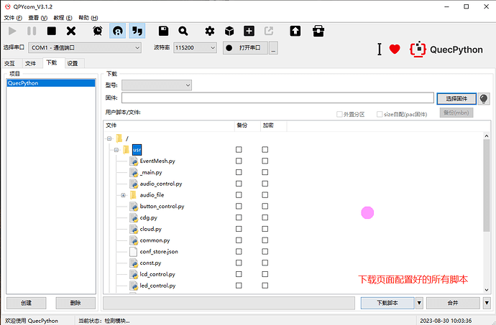
Task: Expand the audio_file folder node
Action: click(124, 195)
